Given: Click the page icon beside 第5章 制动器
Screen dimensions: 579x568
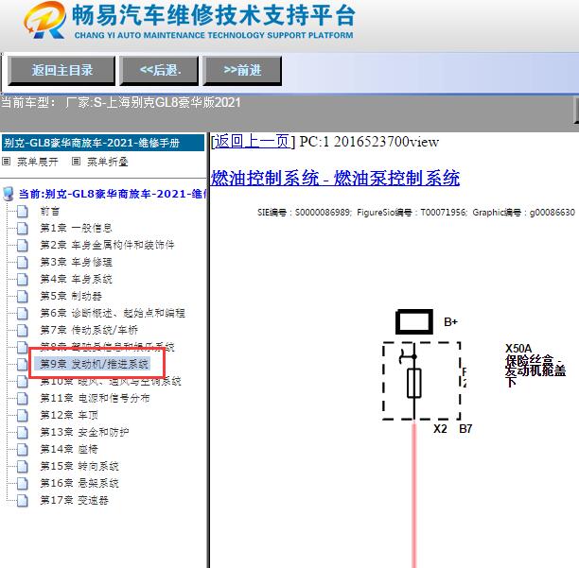Looking at the screenshot, I should 23,296.
